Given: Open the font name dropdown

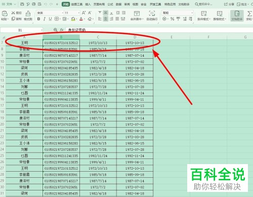Looking at the screenshot, I should point(63,13).
